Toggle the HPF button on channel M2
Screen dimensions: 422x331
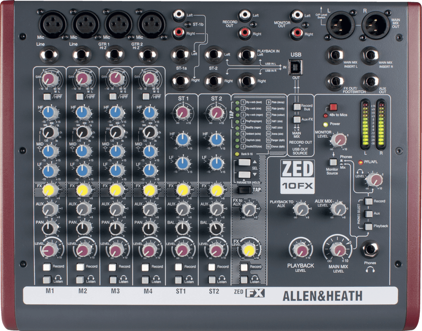pyautogui.click(x=81, y=97)
